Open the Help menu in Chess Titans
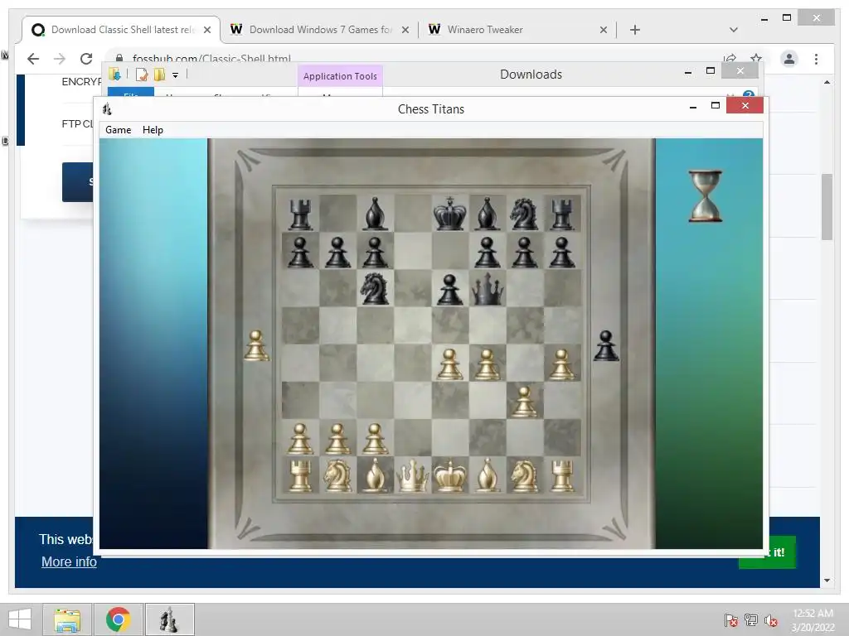Viewport: 849px width, 636px height. point(153,130)
